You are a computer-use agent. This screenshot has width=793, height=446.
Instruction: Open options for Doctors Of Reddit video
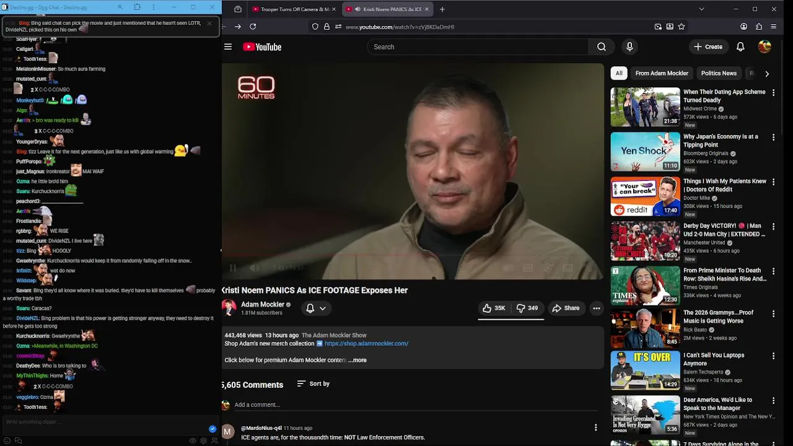[773, 182]
